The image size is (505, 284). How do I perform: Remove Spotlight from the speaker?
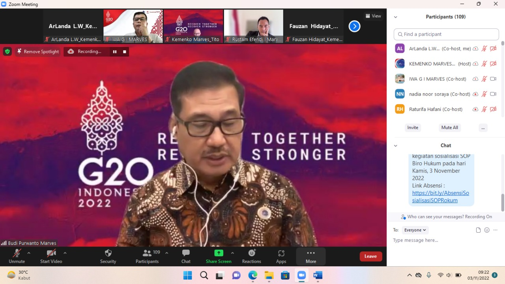(38, 52)
